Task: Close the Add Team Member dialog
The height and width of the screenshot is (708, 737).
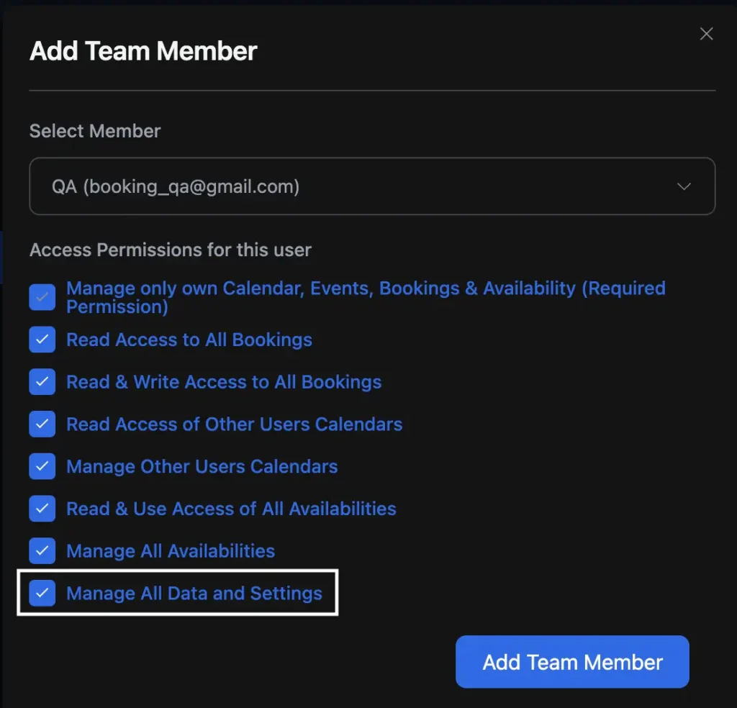Action: point(706,33)
